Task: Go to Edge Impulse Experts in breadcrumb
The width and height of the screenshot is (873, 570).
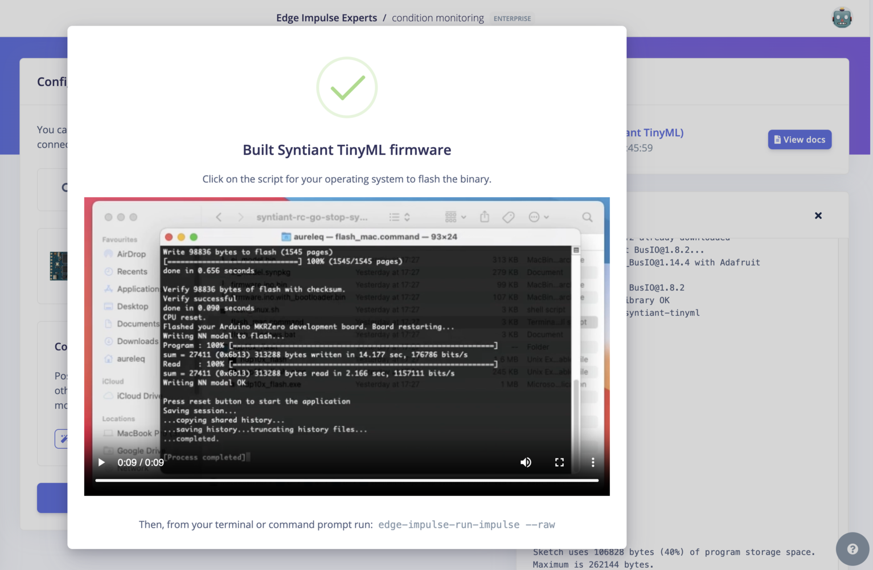Action: click(x=326, y=18)
